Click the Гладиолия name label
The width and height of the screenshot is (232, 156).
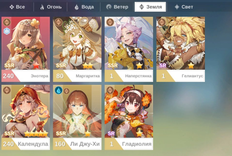tap(137, 144)
